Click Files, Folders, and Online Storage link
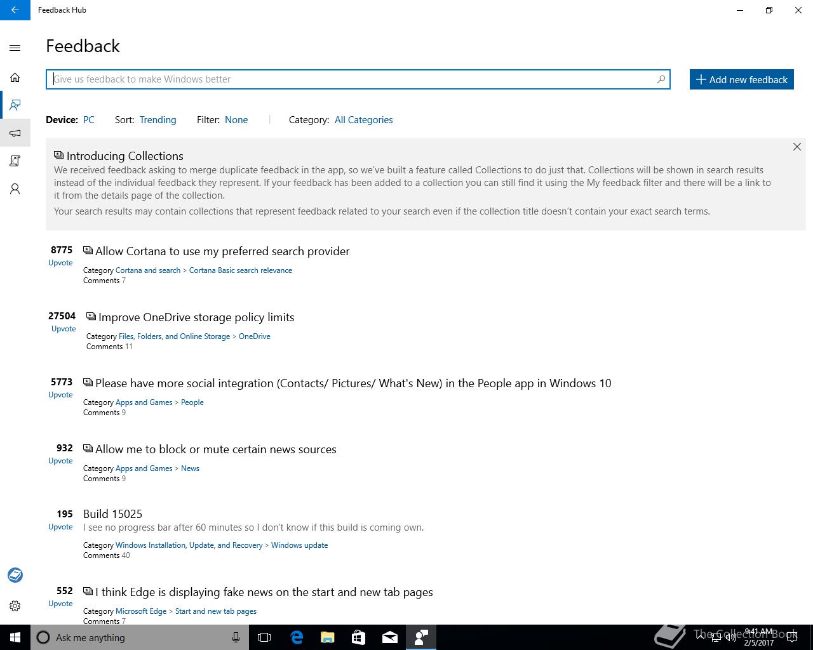The height and width of the screenshot is (650, 813). point(174,336)
